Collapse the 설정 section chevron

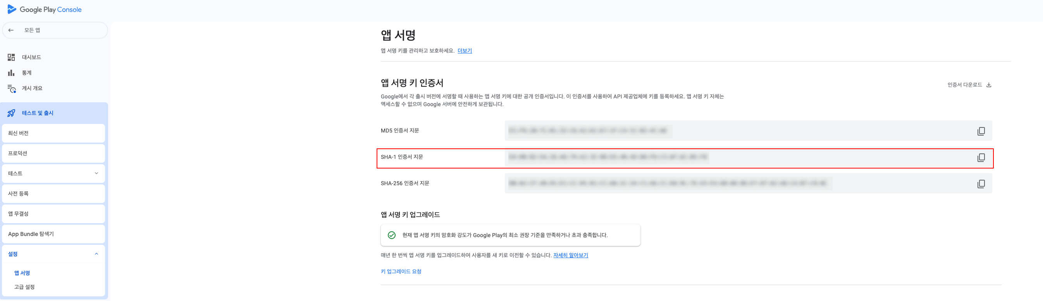tap(96, 254)
